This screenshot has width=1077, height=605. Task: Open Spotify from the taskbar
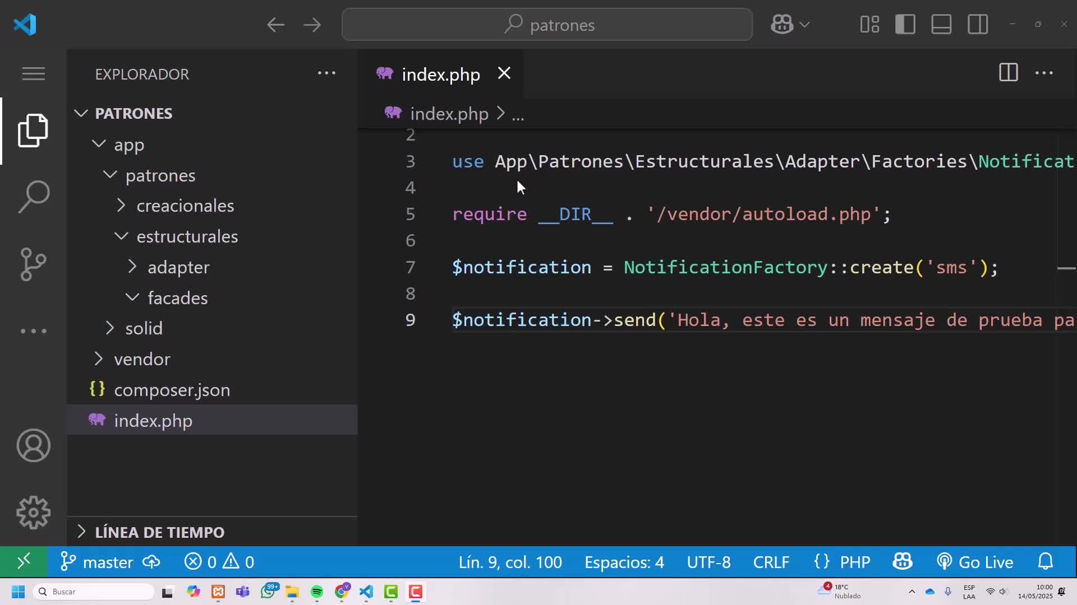(316, 592)
